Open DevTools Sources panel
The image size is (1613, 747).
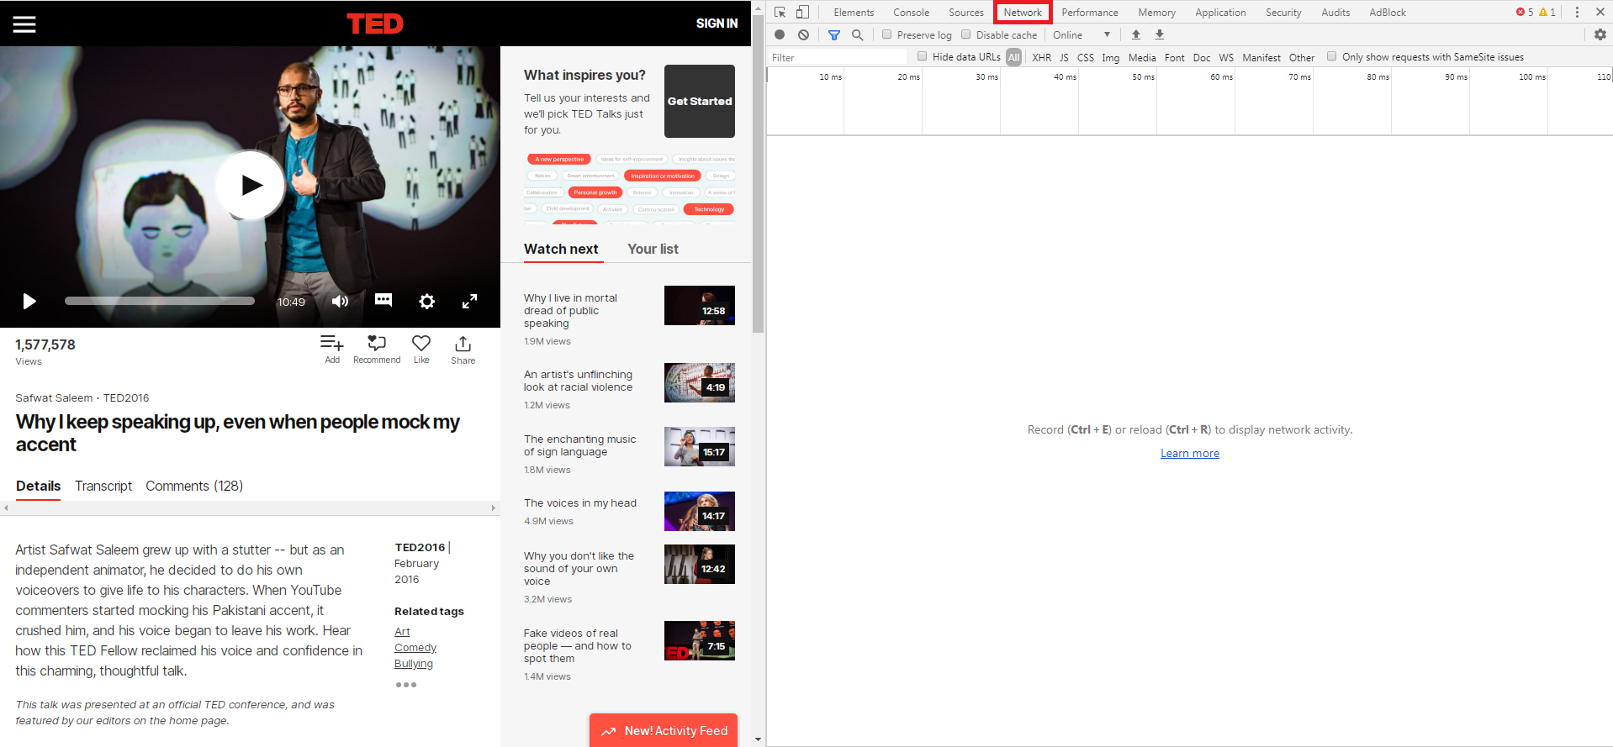pos(965,13)
